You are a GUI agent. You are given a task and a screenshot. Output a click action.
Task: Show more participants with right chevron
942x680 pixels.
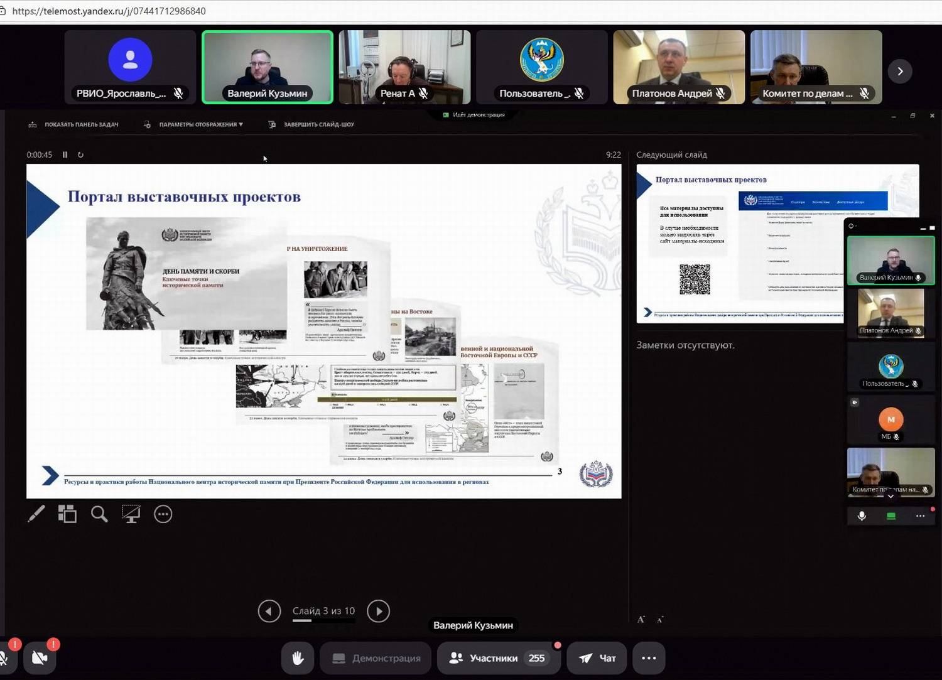point(900,71)
